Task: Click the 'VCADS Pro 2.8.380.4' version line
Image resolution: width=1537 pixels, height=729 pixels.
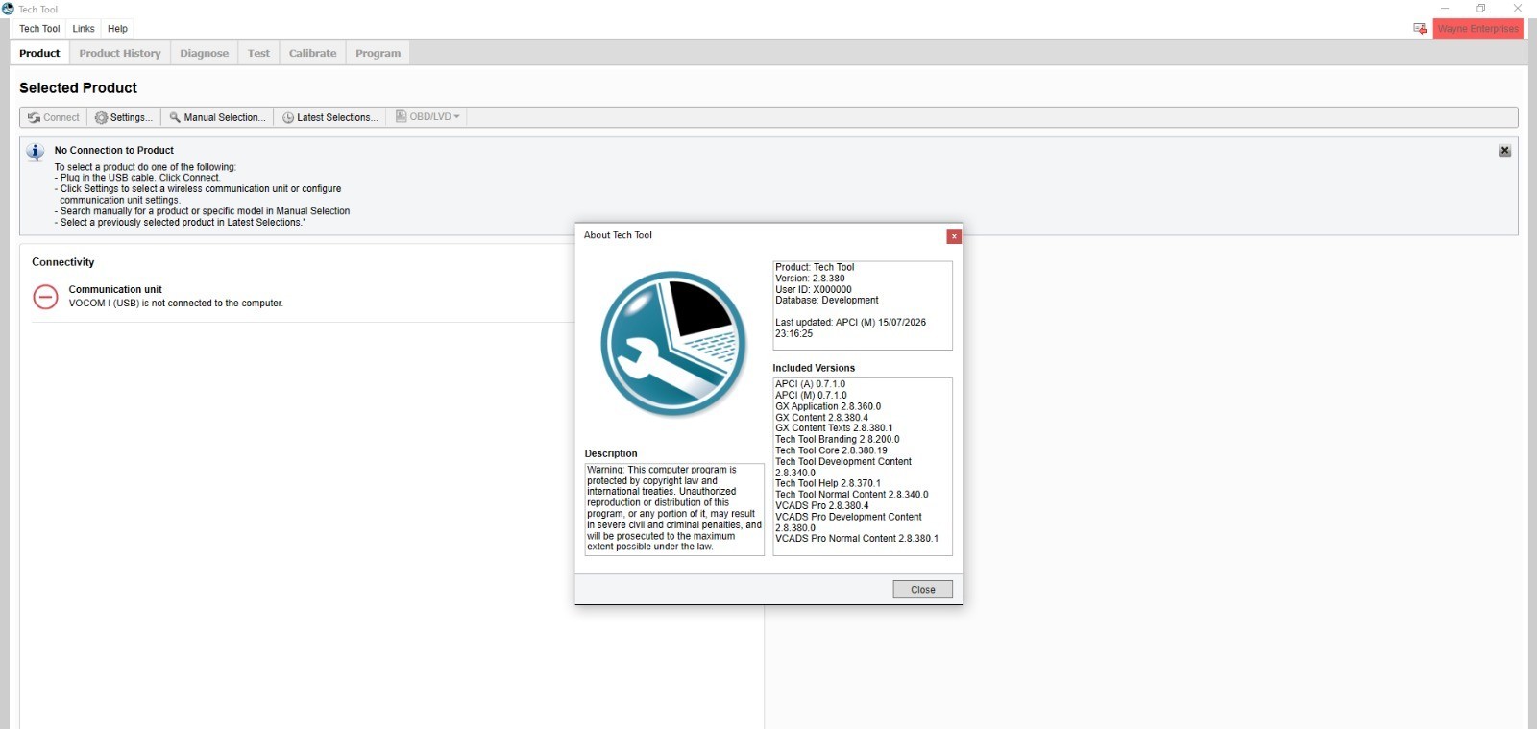Action: tap(822, 505)
